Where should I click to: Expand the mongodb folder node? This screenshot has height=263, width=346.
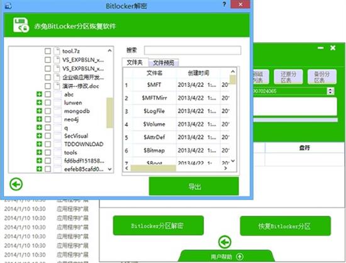(x=39, y=111)
